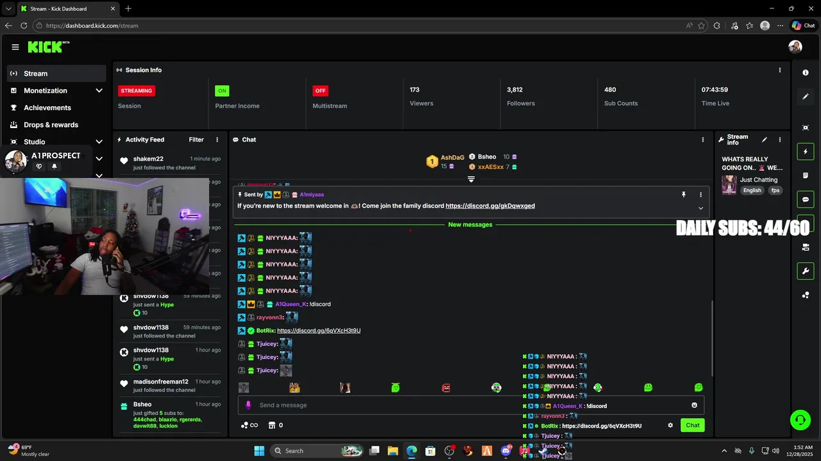The image size is (821, 461).
Task: Open chat settings gear icon
Action: 670,425
